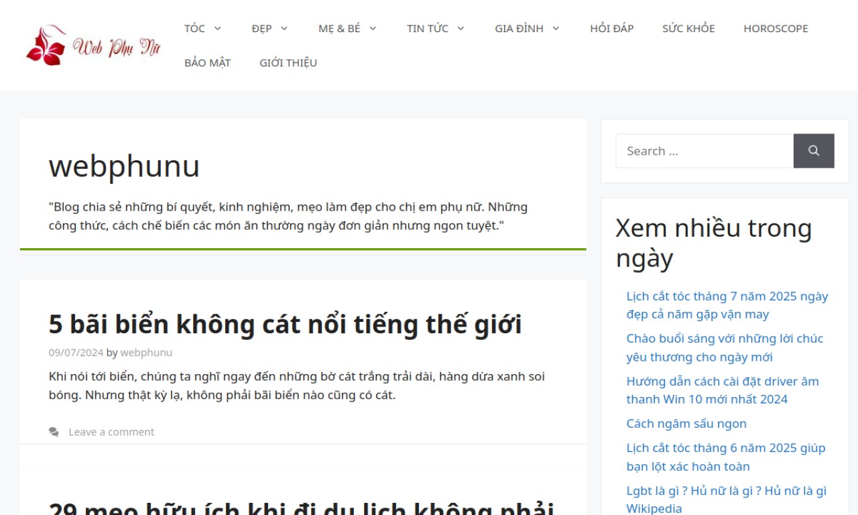This screenshot has width=858, height=515.
Task: Click the blog description quote text
Action: 288,216
